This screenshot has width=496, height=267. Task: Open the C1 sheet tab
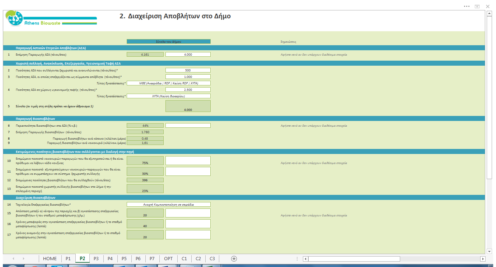click(184, 258)
